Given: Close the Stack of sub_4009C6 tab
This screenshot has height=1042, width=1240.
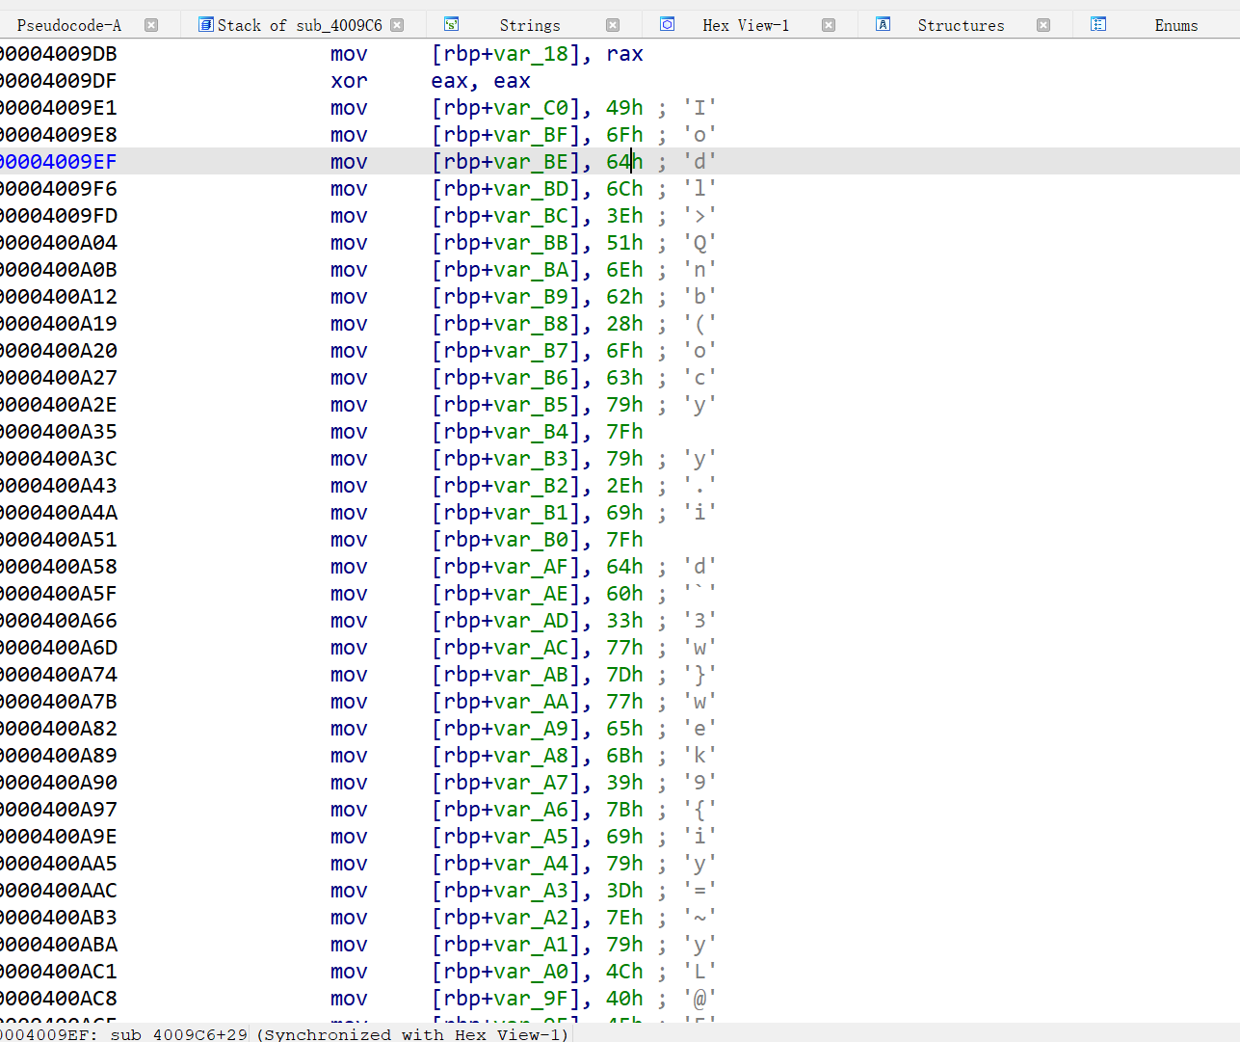Looking at the screenshot, I should click(x=397, y=25).
